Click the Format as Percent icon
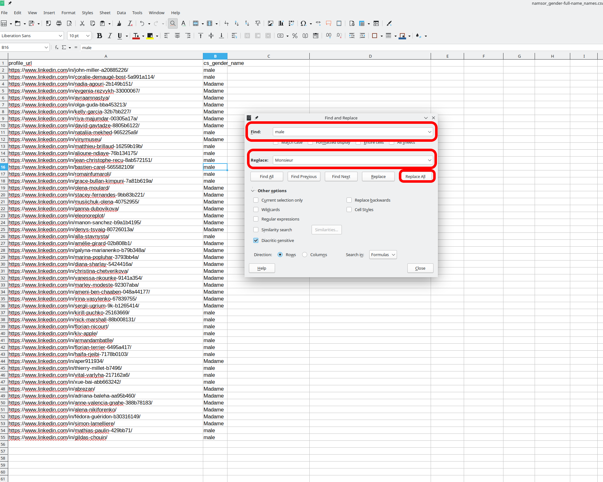 click(x=295, y=36)
